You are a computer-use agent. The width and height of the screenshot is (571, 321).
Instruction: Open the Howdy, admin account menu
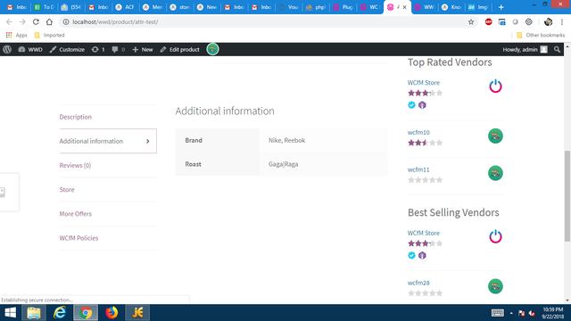(525, 50)
